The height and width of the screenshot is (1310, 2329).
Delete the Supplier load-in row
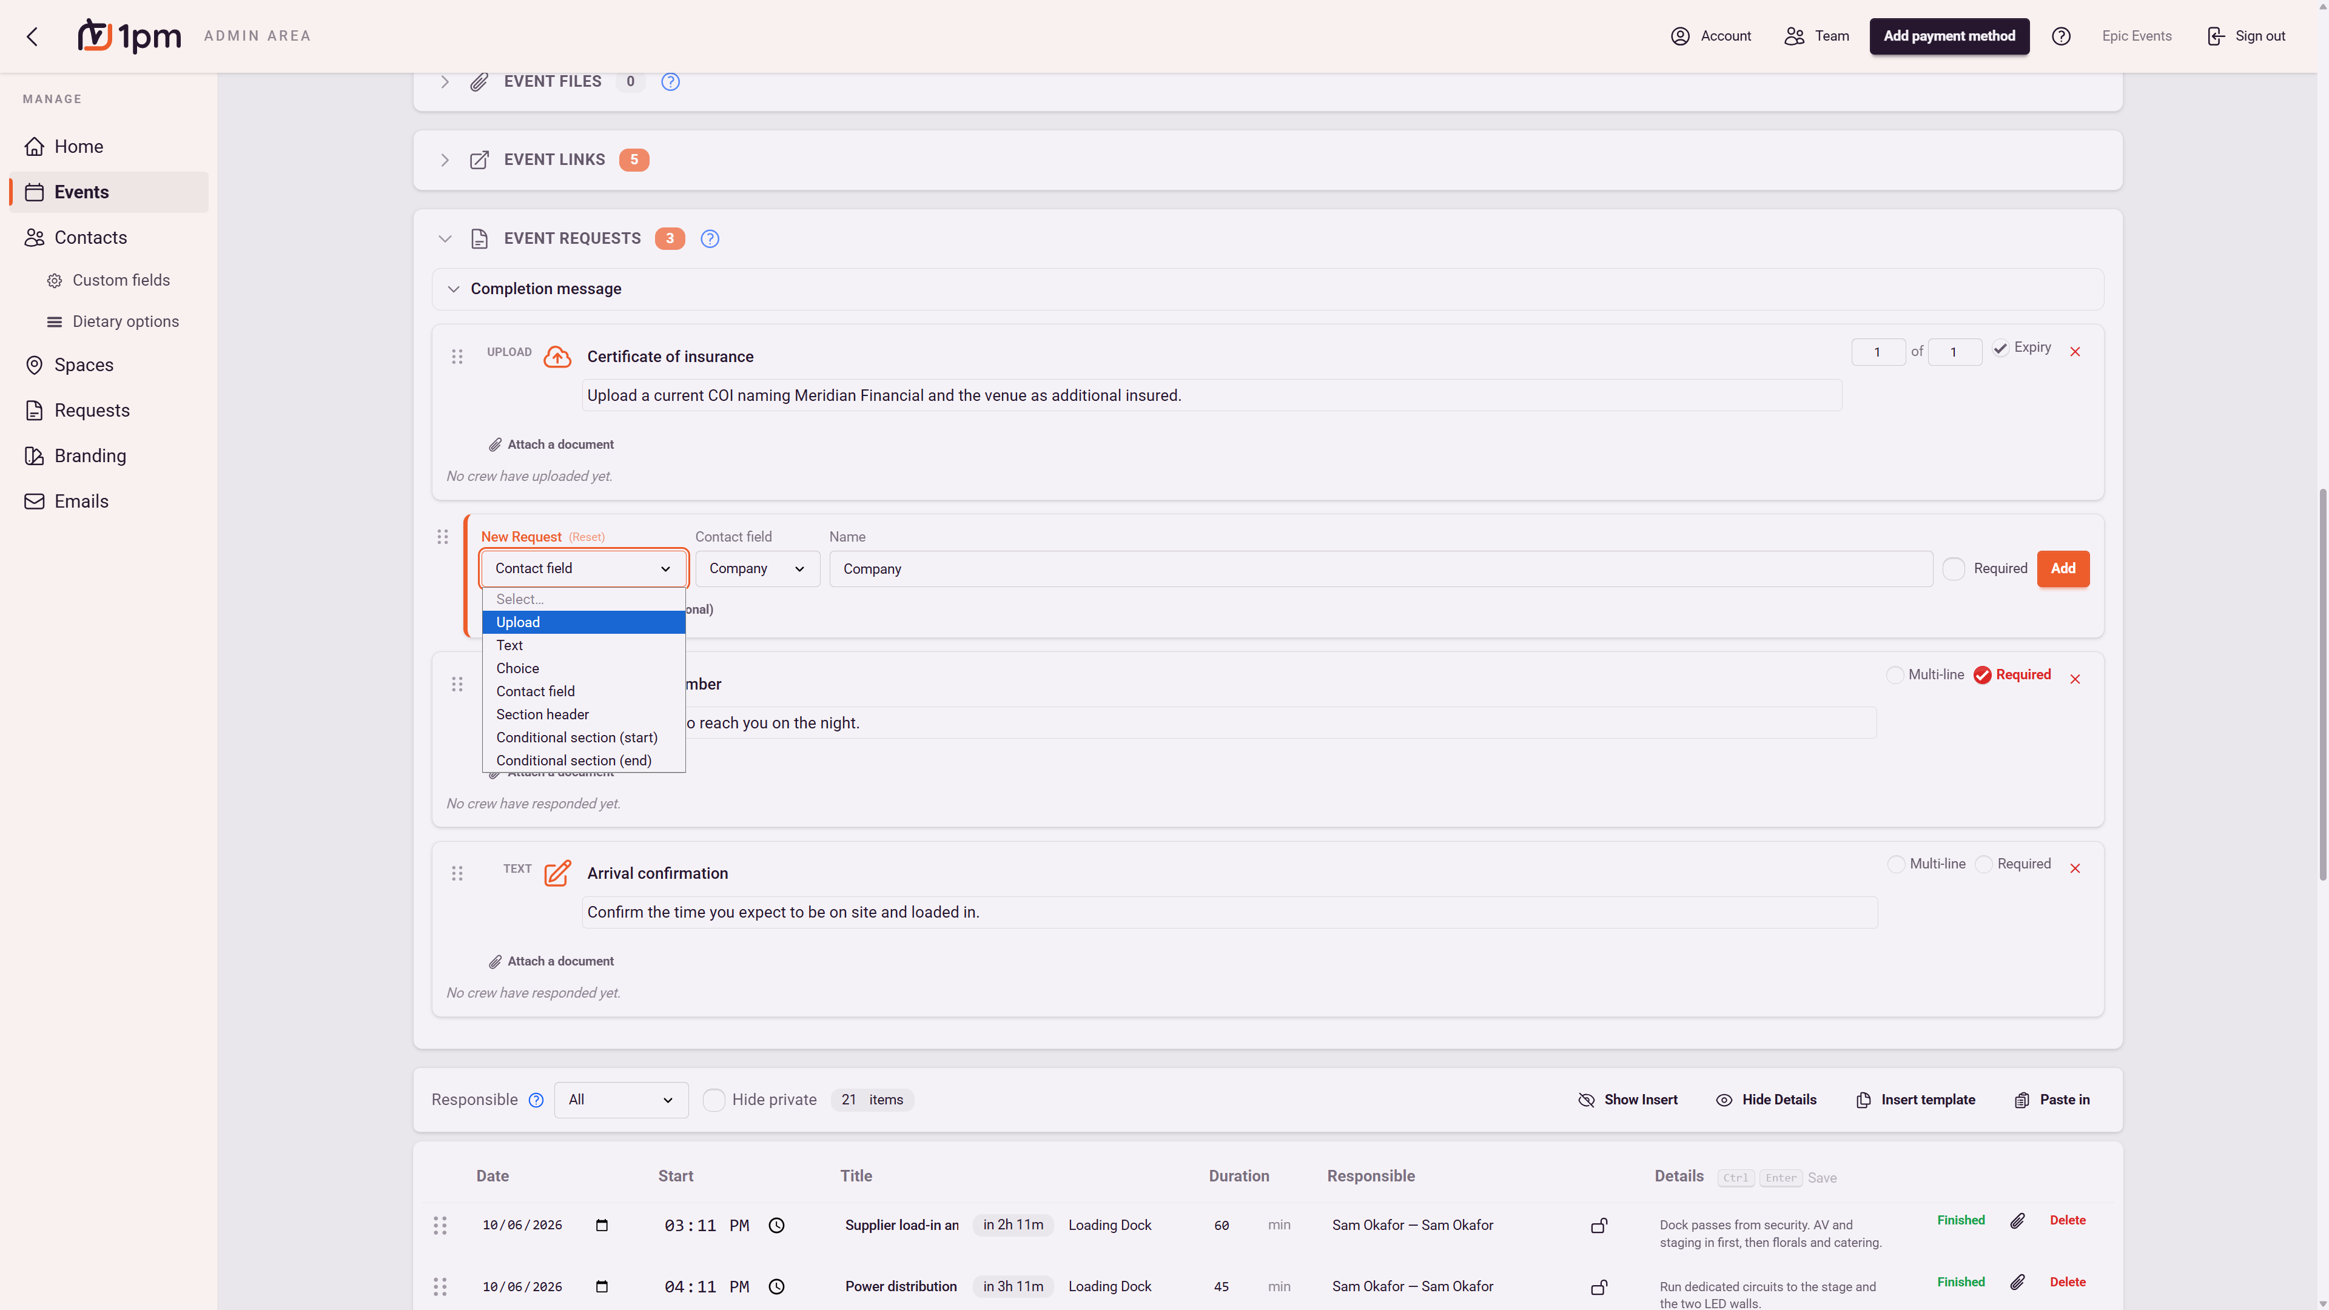click(2067, 1220)
